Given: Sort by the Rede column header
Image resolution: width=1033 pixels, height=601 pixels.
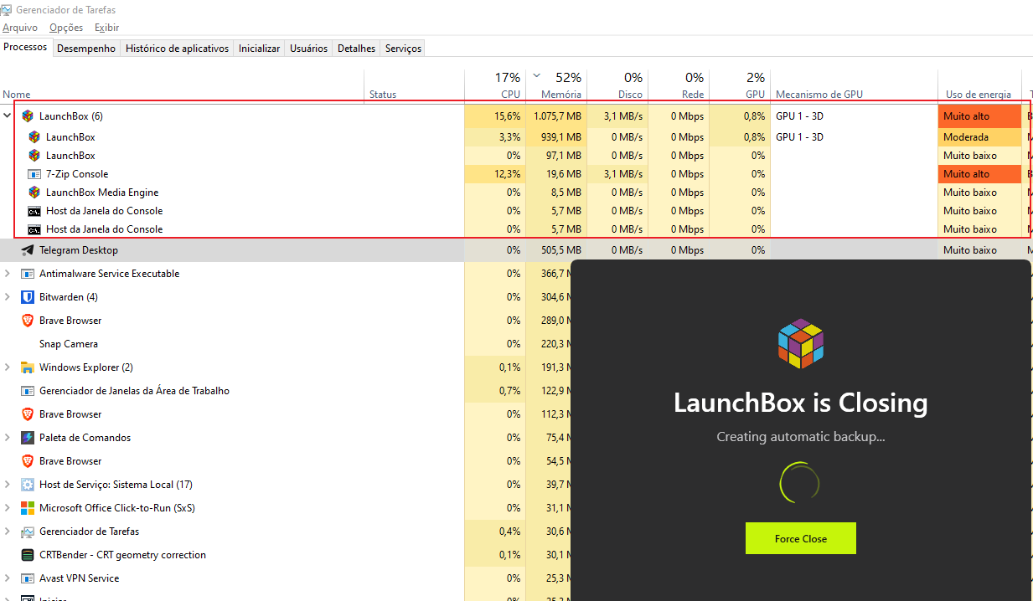Looking at the screenshot, I should [679, 85].
